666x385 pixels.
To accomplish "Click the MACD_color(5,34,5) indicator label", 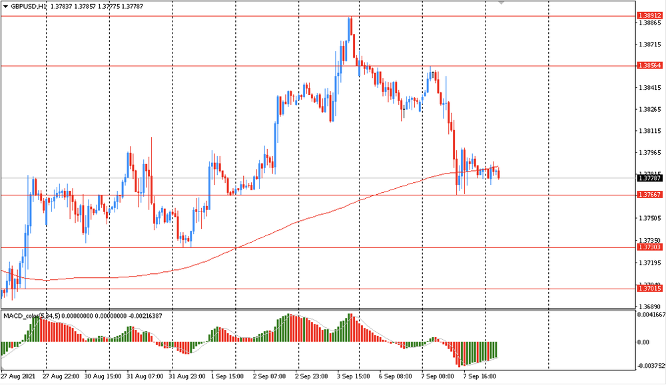I will tap(32, 316).
